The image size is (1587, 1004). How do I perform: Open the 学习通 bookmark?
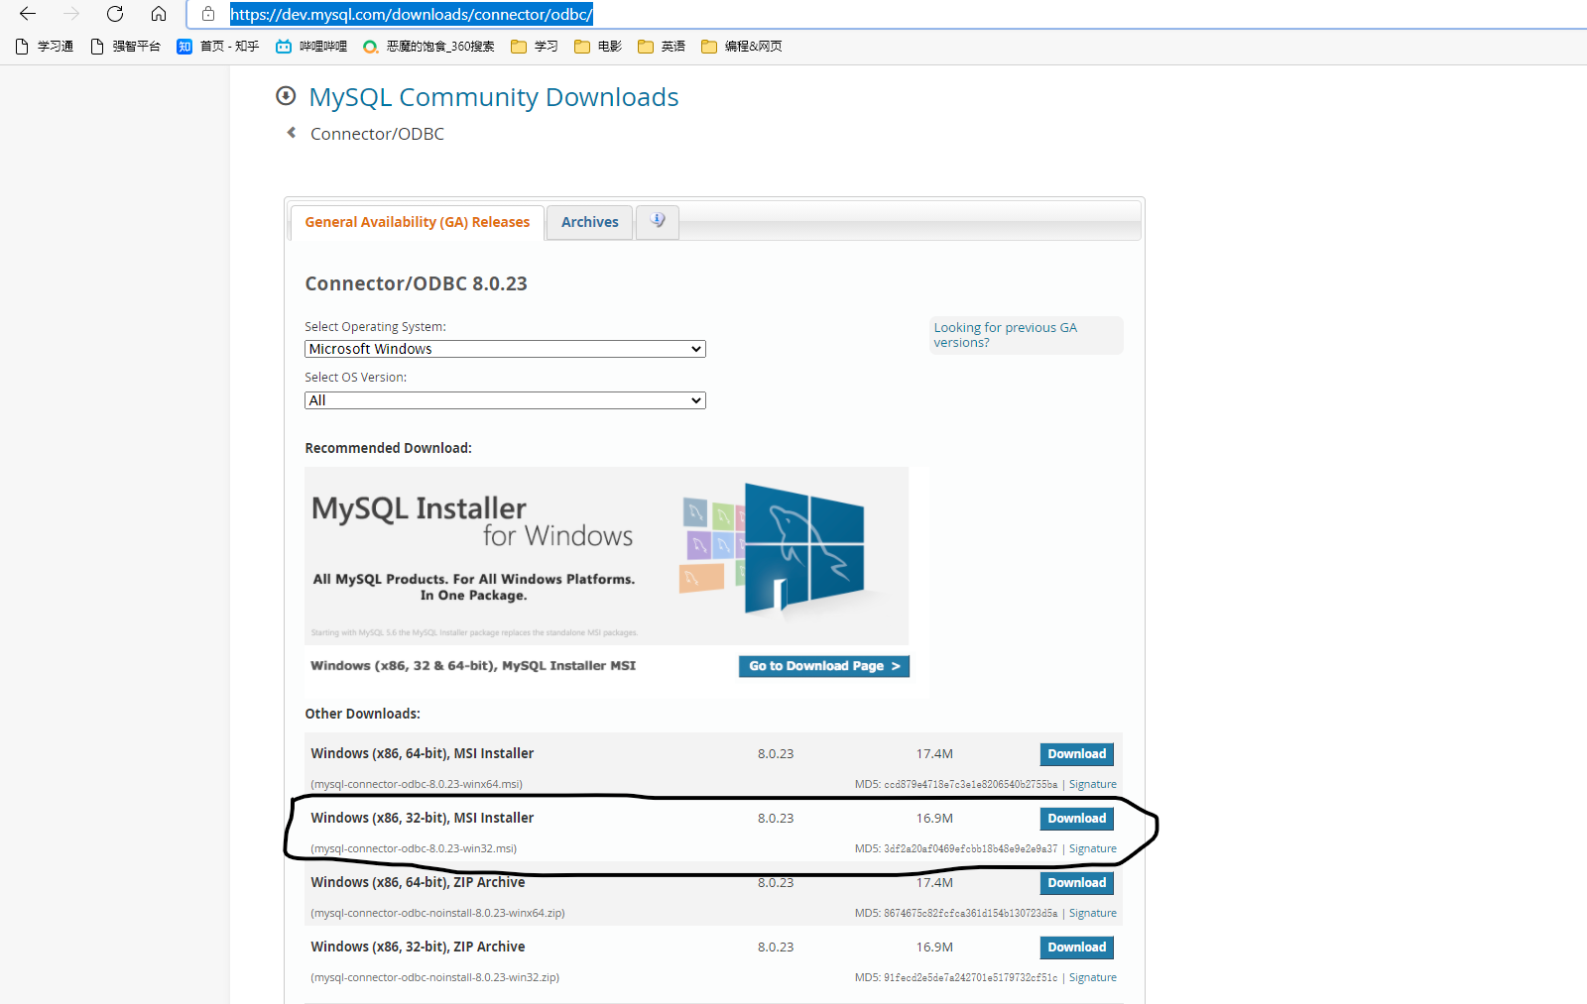(x=45, y=47)
